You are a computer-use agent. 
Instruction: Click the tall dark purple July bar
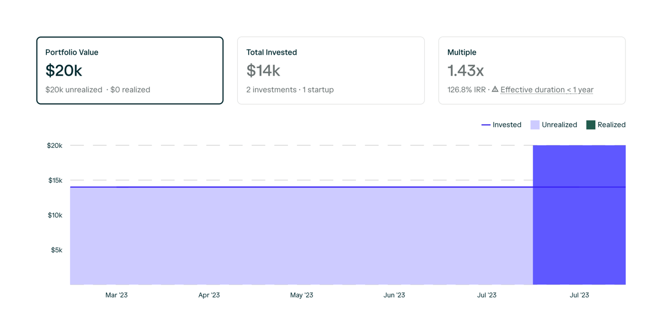[579, 215]
